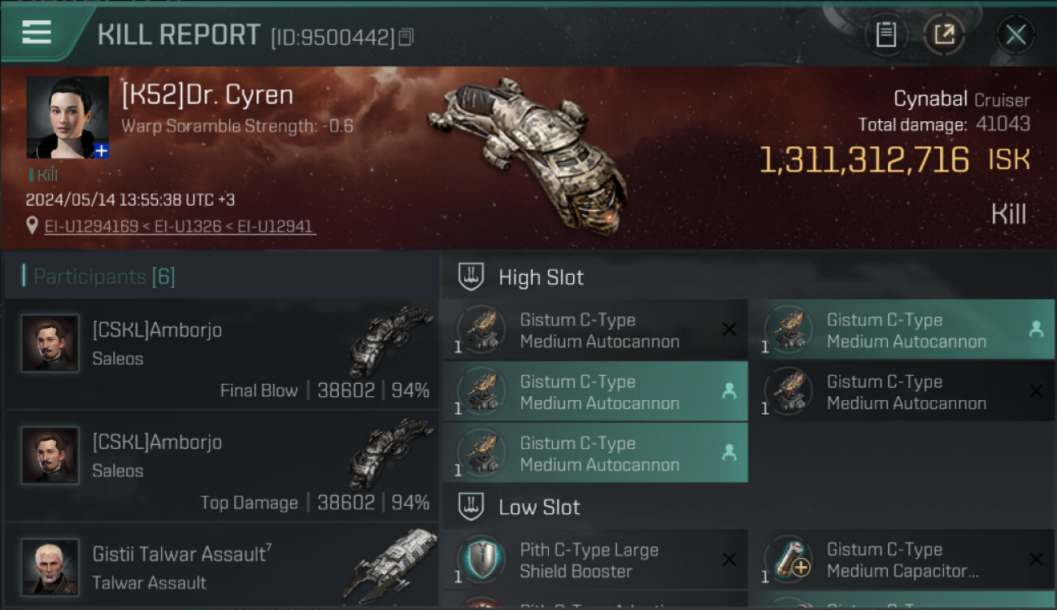Viewport: 1057px width, 610px height.
Task: Click the location pin icon
Action: pos(33,226)
